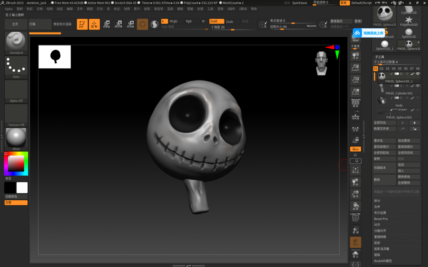Open the Alpha menu
The image size is (428, 267).
pos(8,9)
